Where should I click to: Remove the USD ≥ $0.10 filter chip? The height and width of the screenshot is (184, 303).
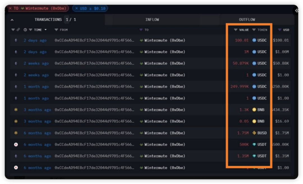pos(77,8)
